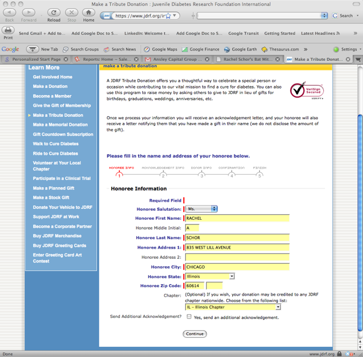This screenshot has height=357, width=363.
Task: Open Make a Memorial Donation link
Action: 60,125
